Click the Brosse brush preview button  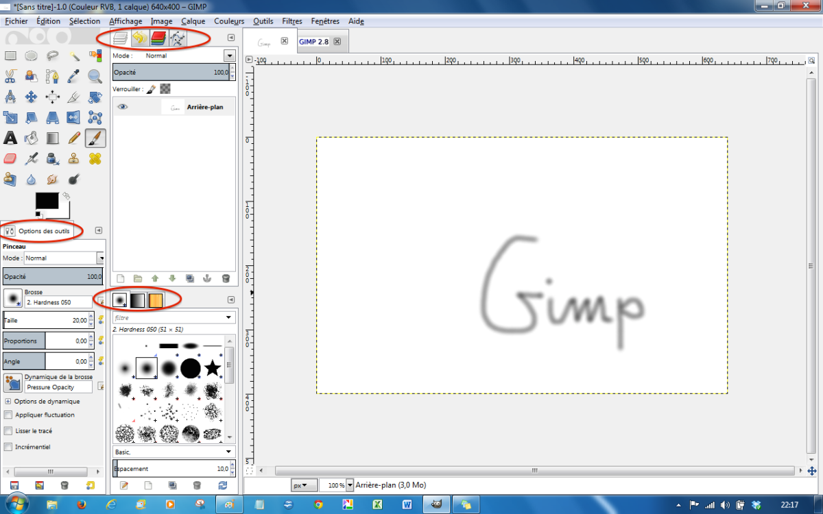[x=13, y=297]
